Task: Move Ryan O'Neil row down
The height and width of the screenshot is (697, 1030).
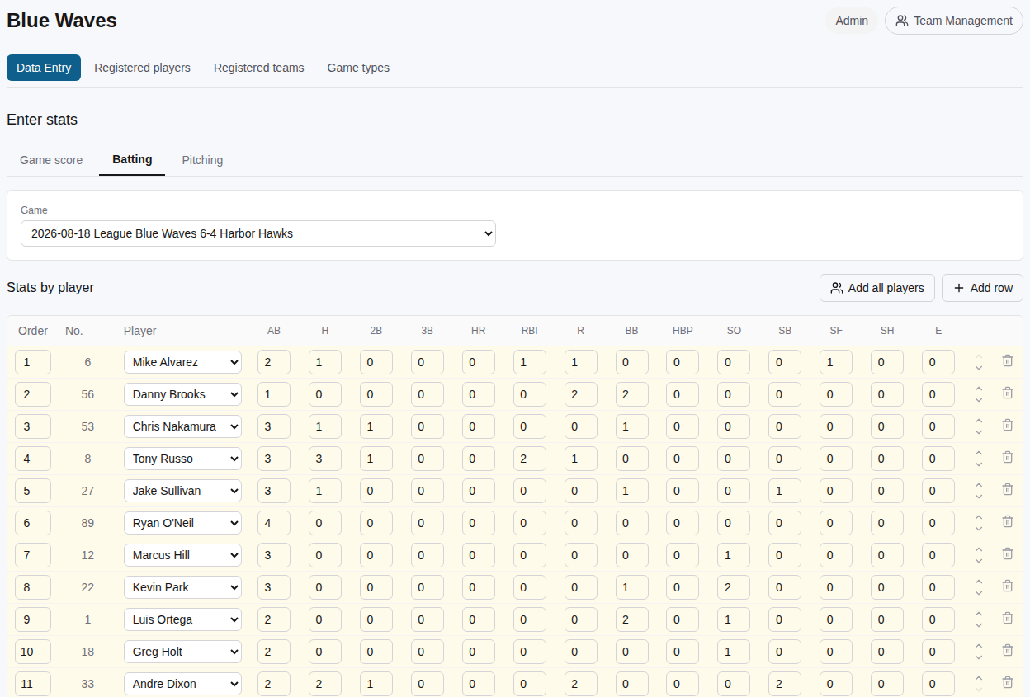Action: coord(979,528)
